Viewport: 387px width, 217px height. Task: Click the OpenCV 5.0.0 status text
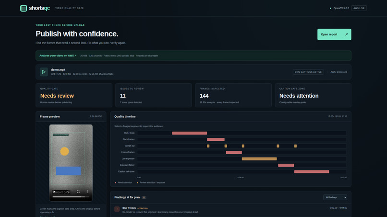pyautogui.click(x=341, y=8)
